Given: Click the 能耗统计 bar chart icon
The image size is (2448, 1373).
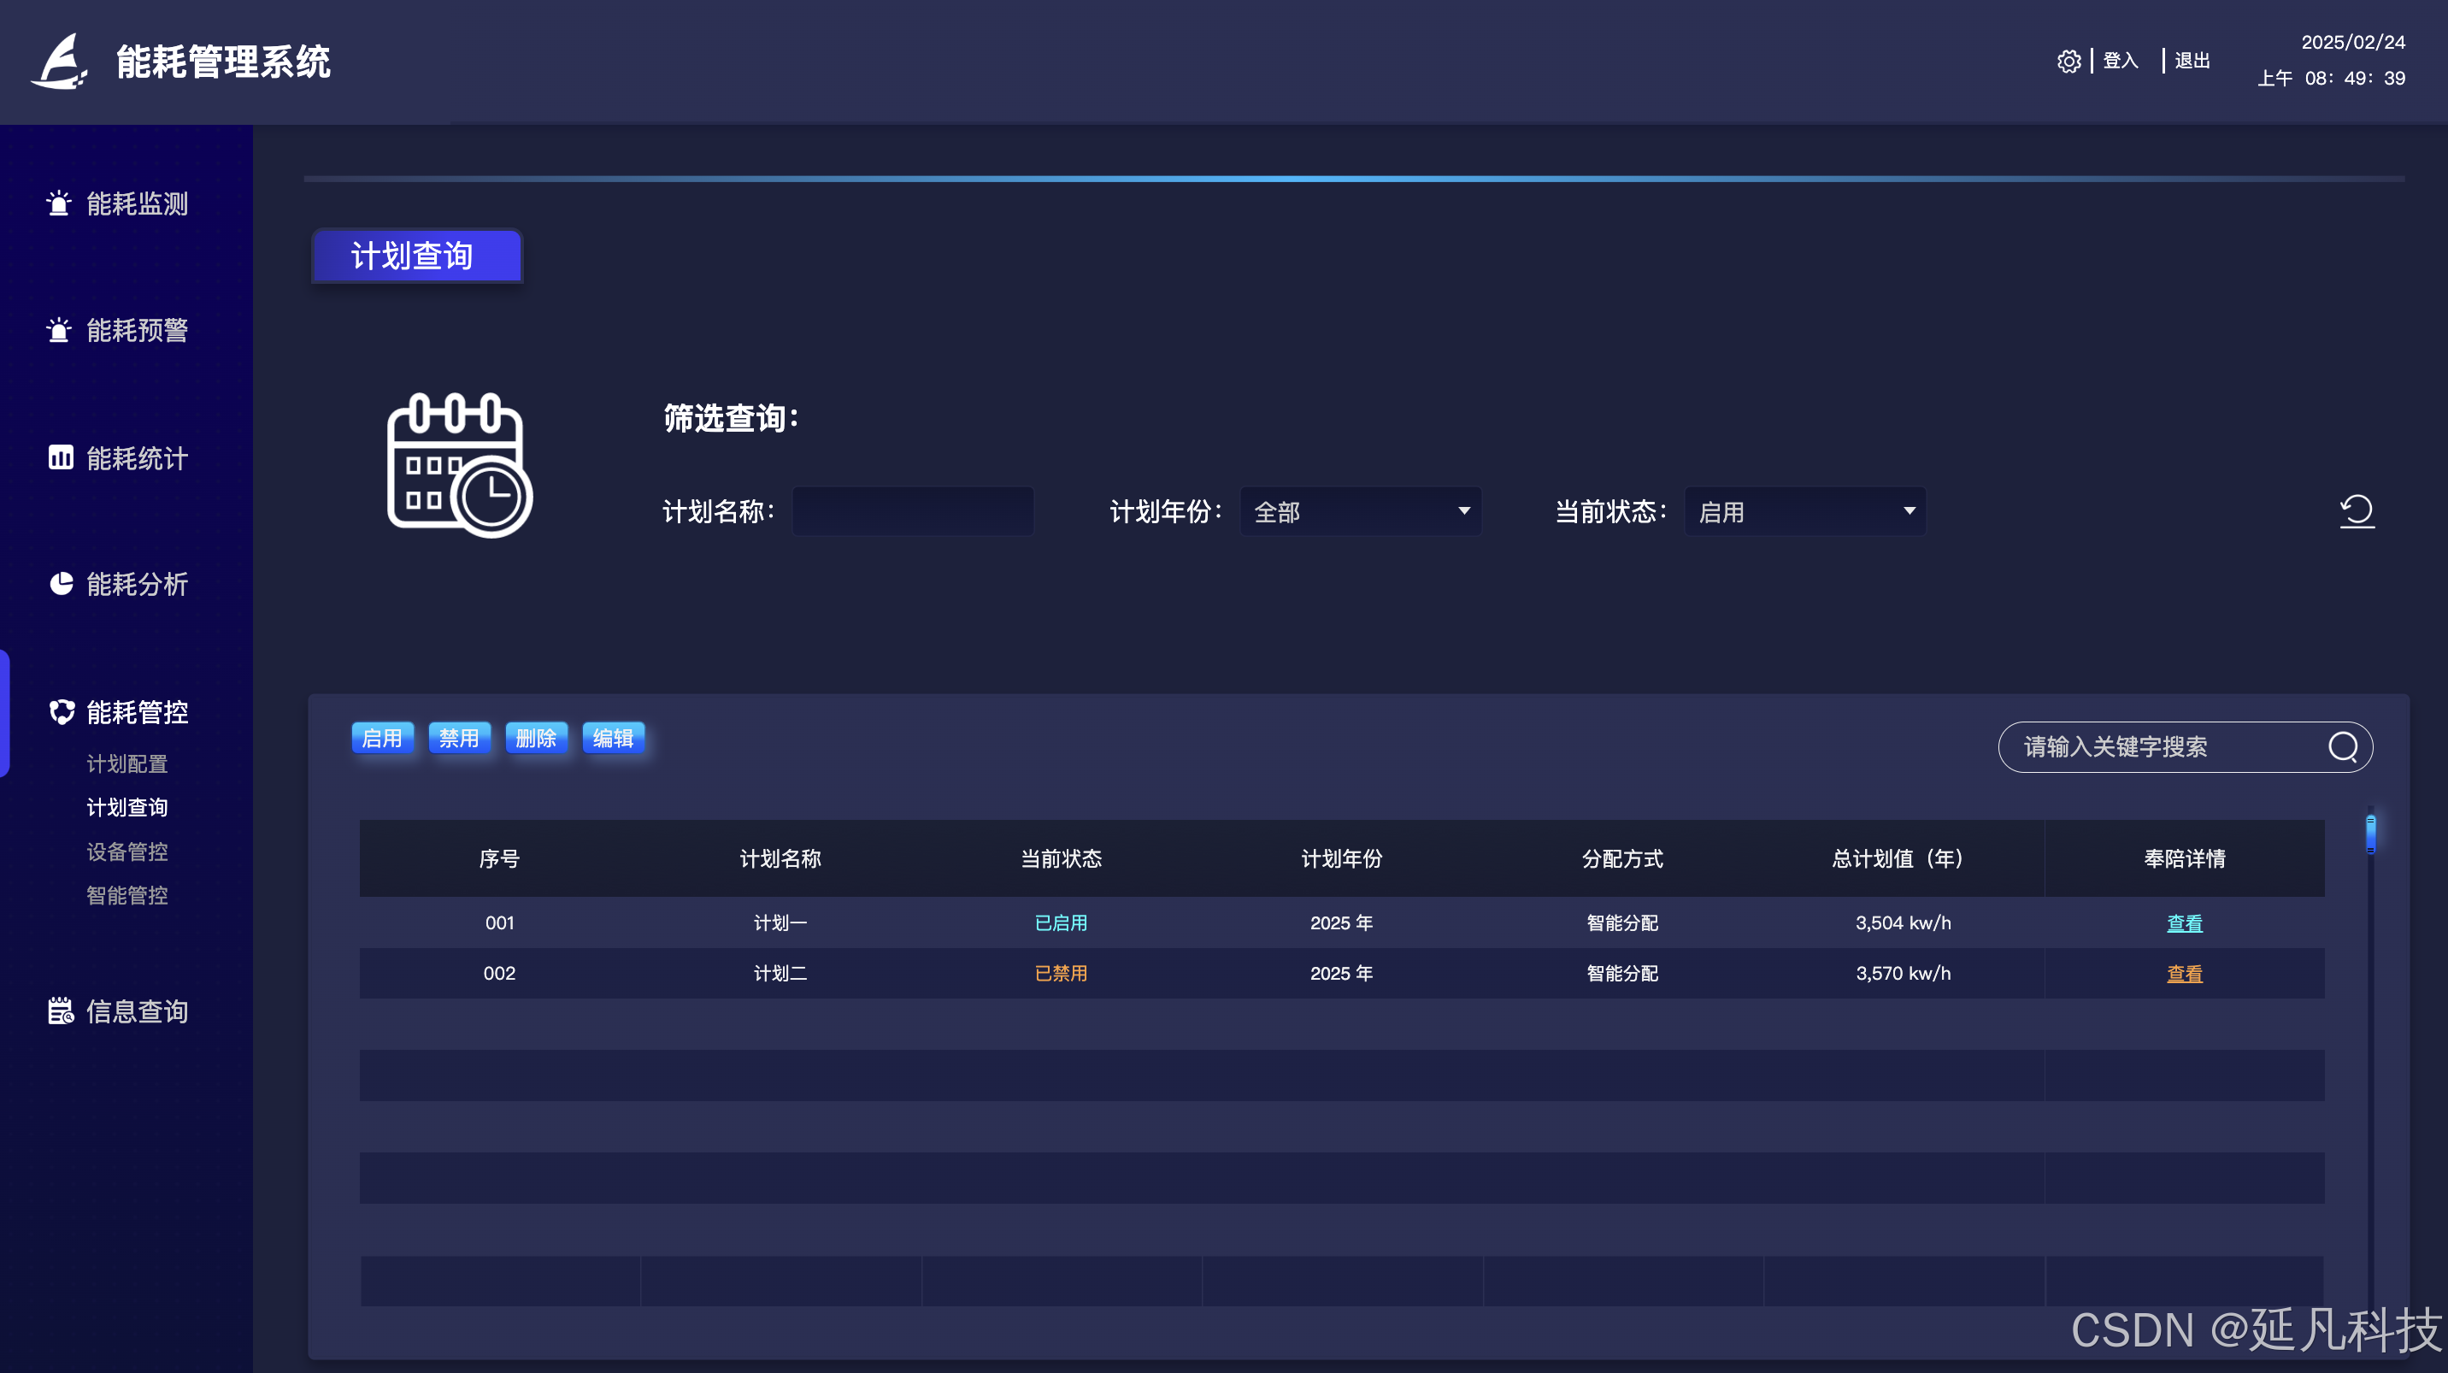Looking at the screenshot, I should (61, 458).
